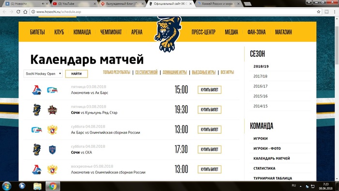The height and width of the screenshot is (191, 339).
Task: Open the ЧЕМПИОНАТ menu item
Action: click(111, 32)
